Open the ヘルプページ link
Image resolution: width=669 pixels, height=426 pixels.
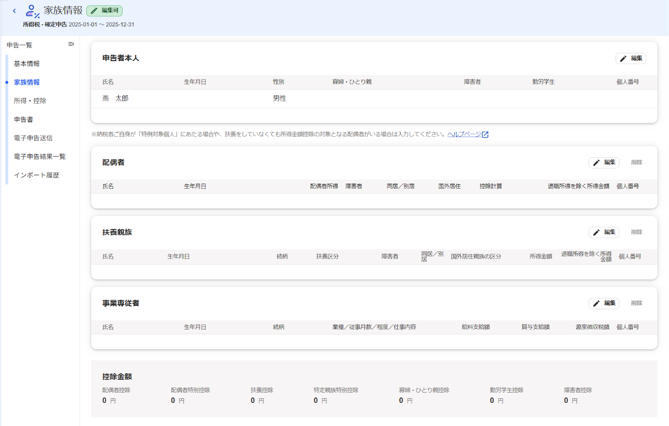[x=464, y=134]
